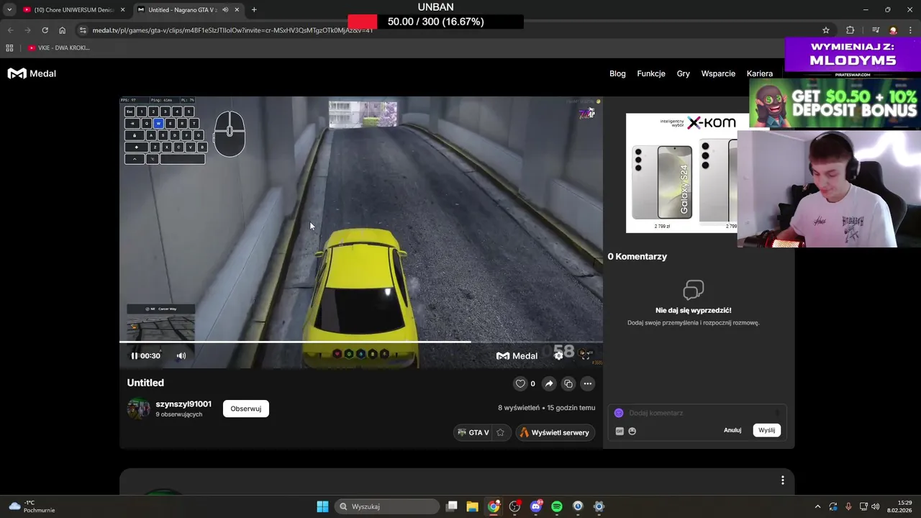Copy clip link icon button
The width and height of the screenshot is (921, 518).
click(x=568, y=383)
